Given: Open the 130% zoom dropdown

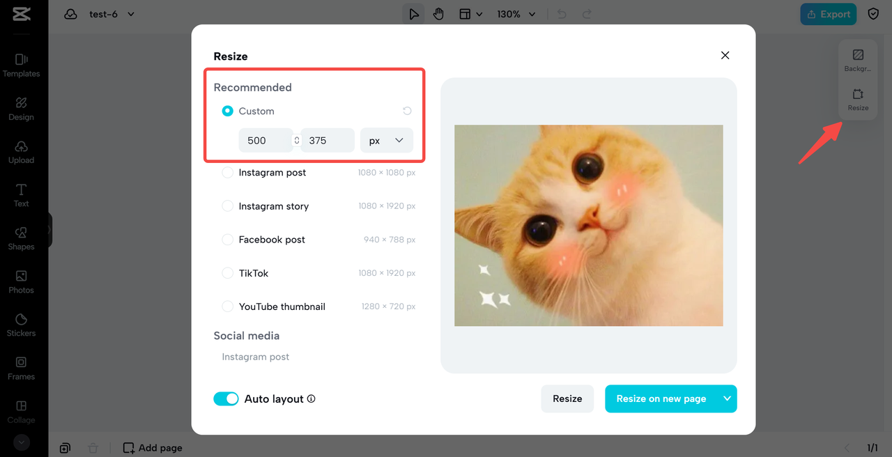Looking at the screenshot, I should click(x=516, y=14).
